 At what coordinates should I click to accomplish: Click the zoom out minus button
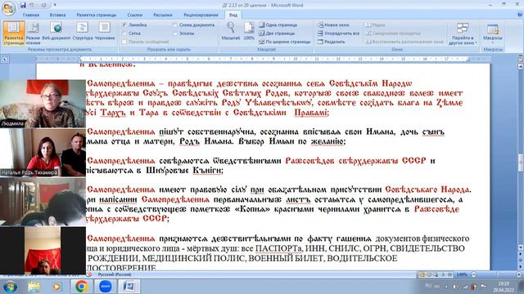(473, 274)
